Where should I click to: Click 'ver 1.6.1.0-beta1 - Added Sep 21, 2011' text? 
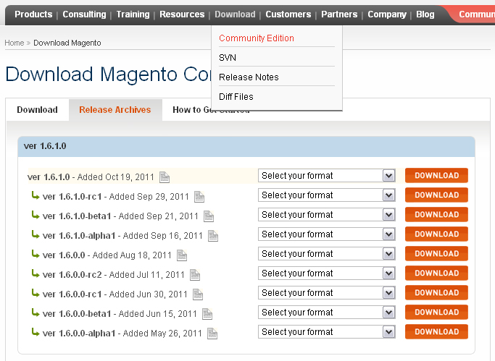coord(120,216)
